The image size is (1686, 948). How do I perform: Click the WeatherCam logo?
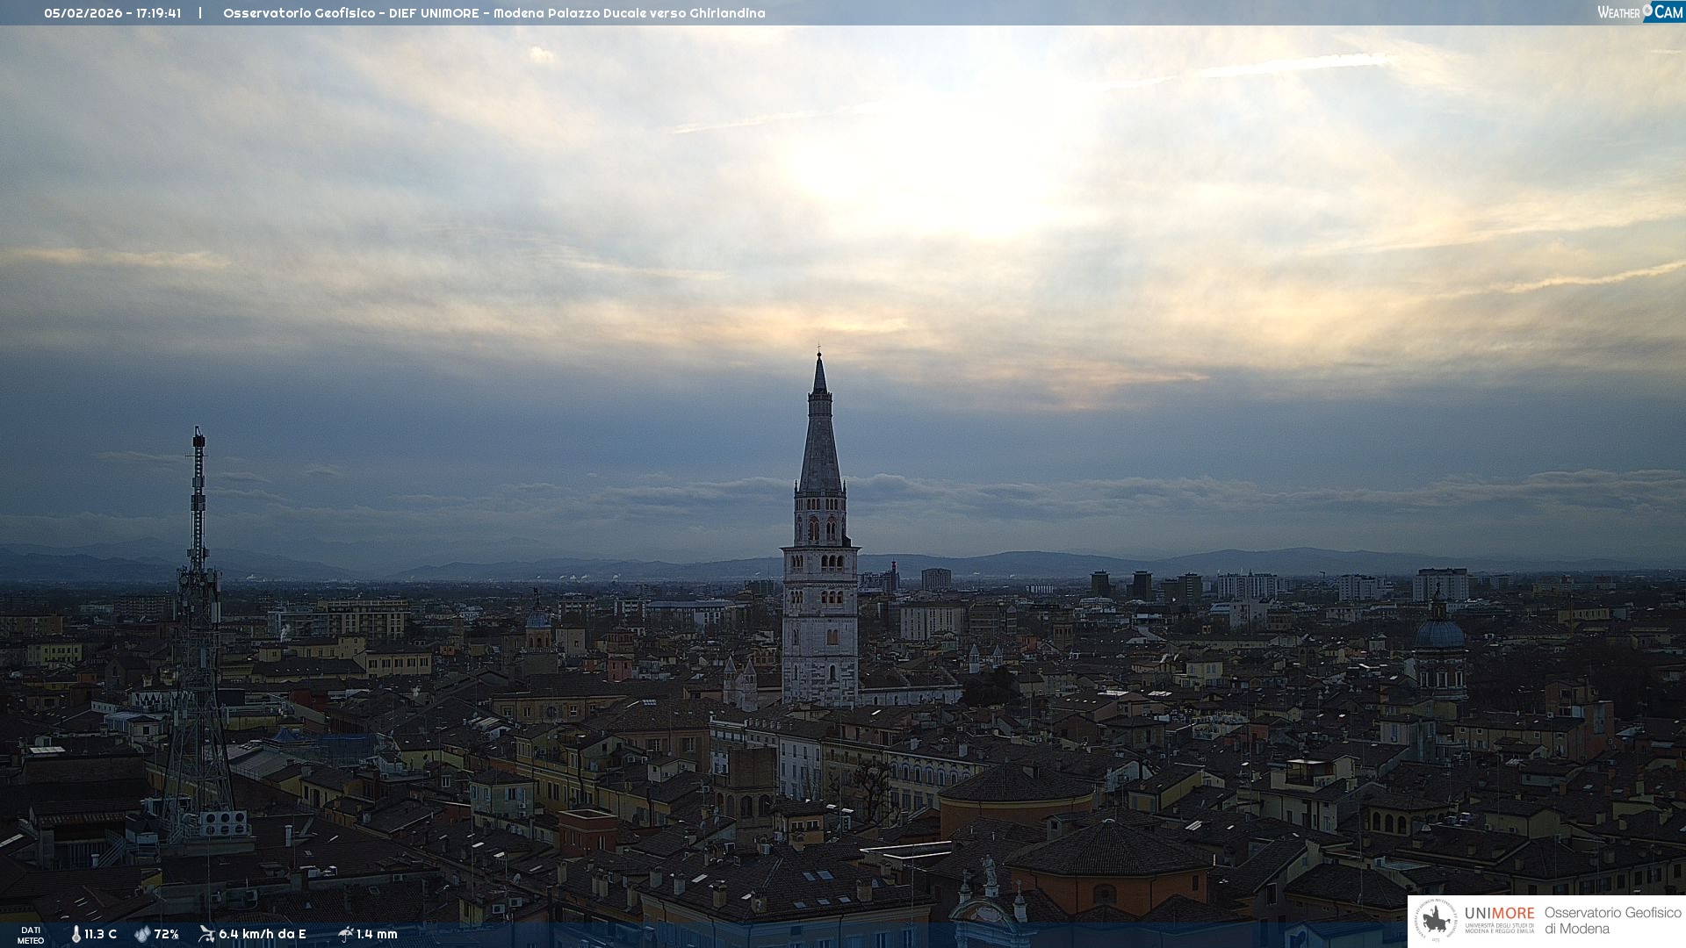click(x=1640, y=12)
